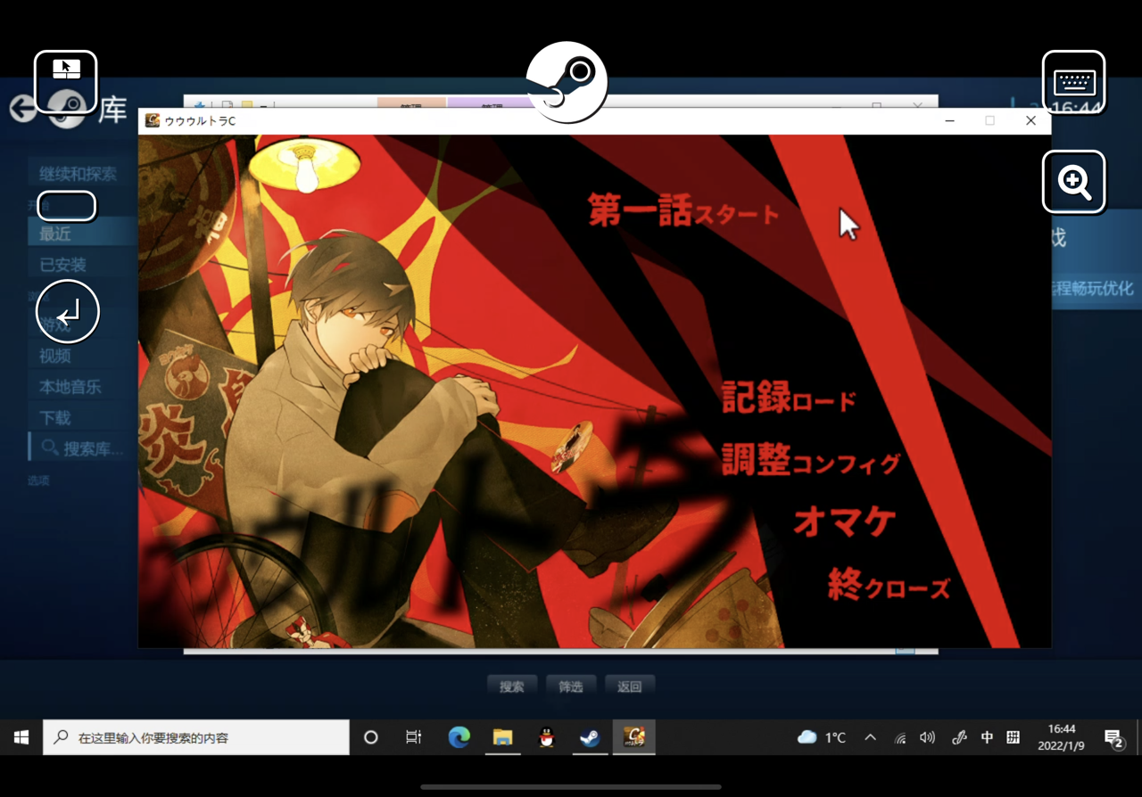Open the weather 1°C widget
This screenshot has height=797, width=1142.
[822, 737]
